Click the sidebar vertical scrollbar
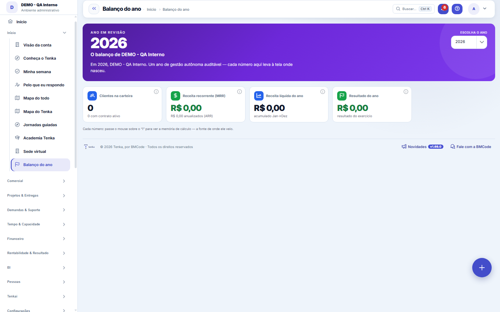500x312 pixels. 76,95
